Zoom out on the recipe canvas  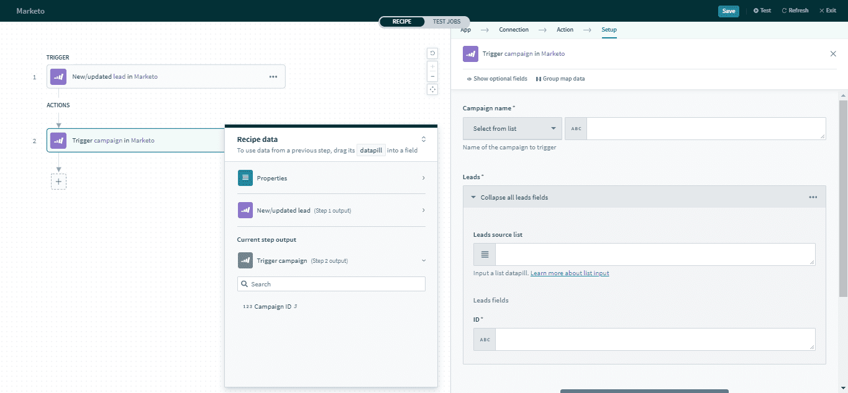(x=432, y=77)
